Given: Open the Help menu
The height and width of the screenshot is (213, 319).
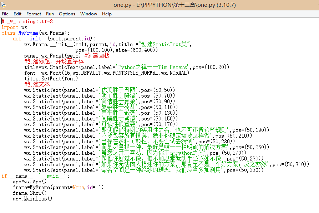Looking at the screenshot, I should pos(107,14).
